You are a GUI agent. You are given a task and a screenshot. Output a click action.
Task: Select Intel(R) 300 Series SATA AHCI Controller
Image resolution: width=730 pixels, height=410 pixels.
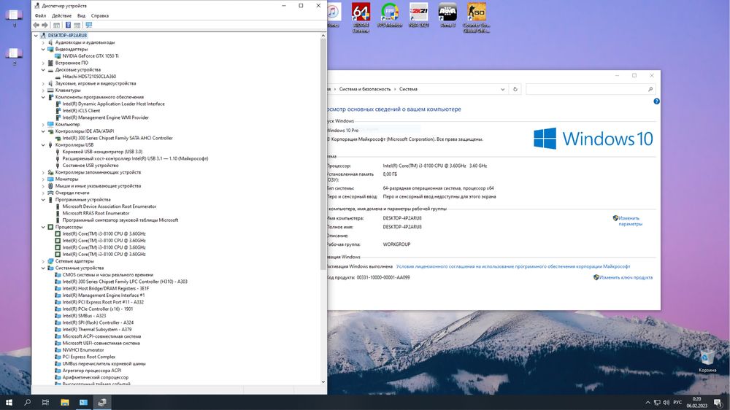118,138
